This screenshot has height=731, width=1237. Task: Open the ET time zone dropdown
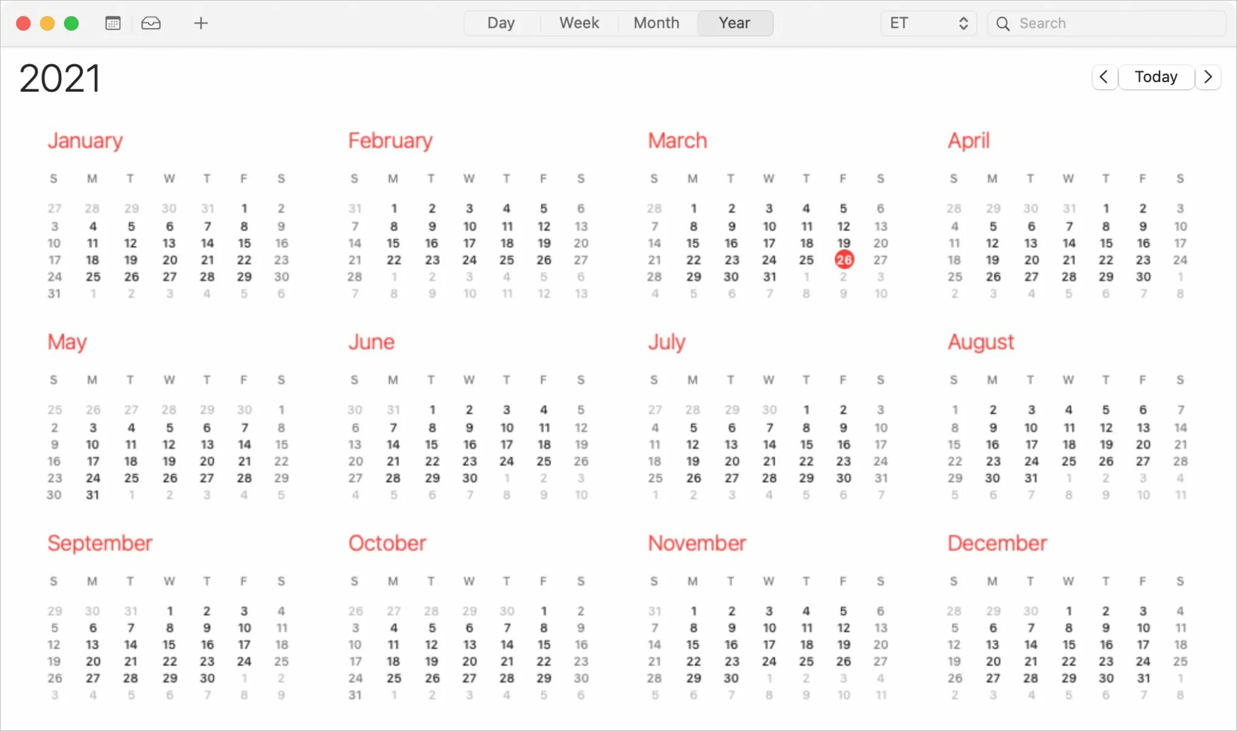click(x=928, y=24)
